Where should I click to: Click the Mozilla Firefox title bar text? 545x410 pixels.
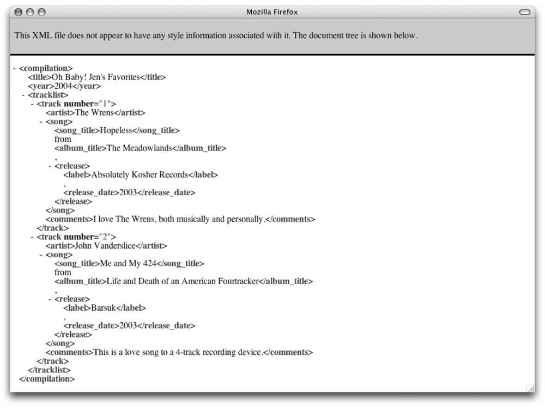click(x=271, y=11)
